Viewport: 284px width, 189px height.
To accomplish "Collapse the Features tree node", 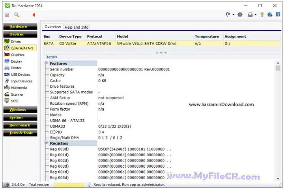I will (46, 63).
